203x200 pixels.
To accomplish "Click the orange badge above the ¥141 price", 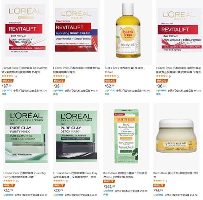I will pyautogui.click(x=109, y=181).
